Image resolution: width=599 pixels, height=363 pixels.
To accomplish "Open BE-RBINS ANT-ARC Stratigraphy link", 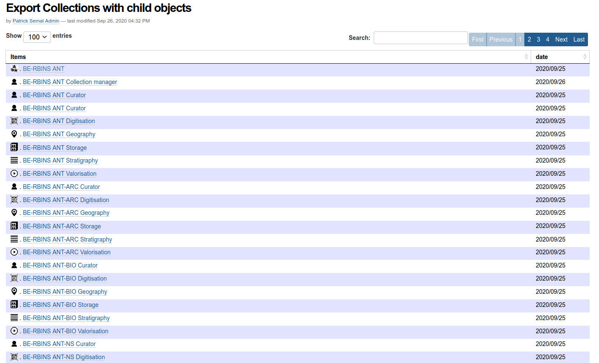I will point(67,239).
